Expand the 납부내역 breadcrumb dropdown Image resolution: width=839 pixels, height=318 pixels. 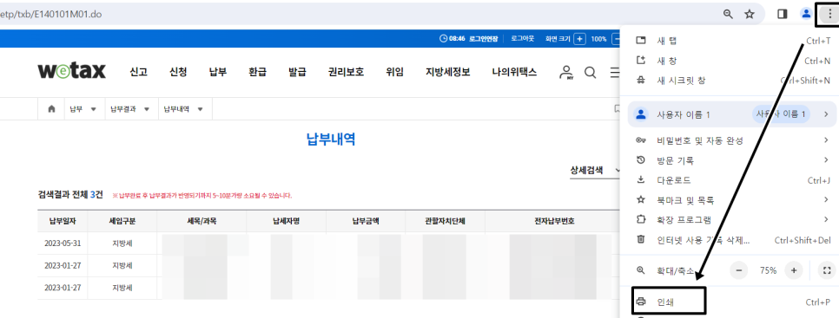point(185,109)
